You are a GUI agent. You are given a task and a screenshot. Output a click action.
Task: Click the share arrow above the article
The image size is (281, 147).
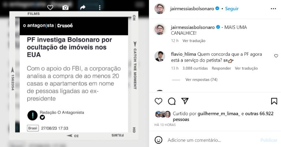[x=83, y=8]
